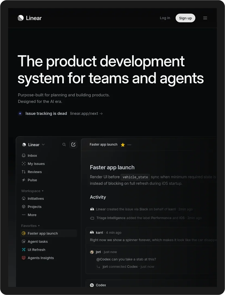Click the Pulse lightning icon
The height and width of the screenshot is (295, 225).
pos(24,180)
